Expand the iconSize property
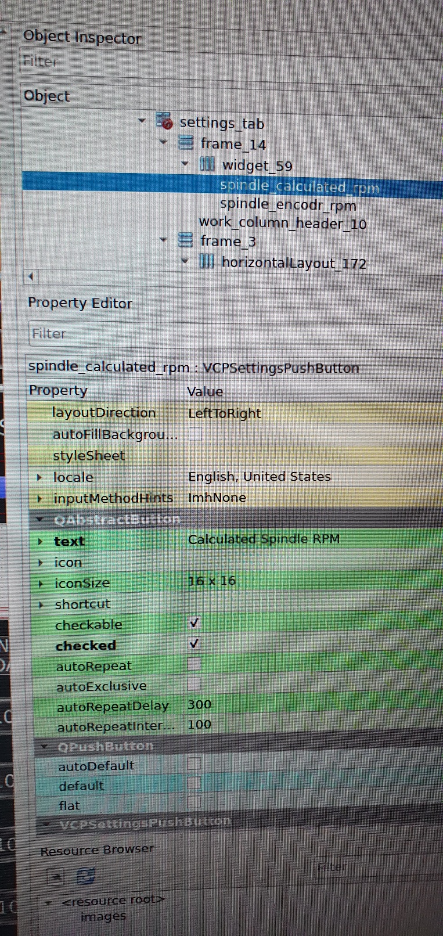 pos(41,584)
